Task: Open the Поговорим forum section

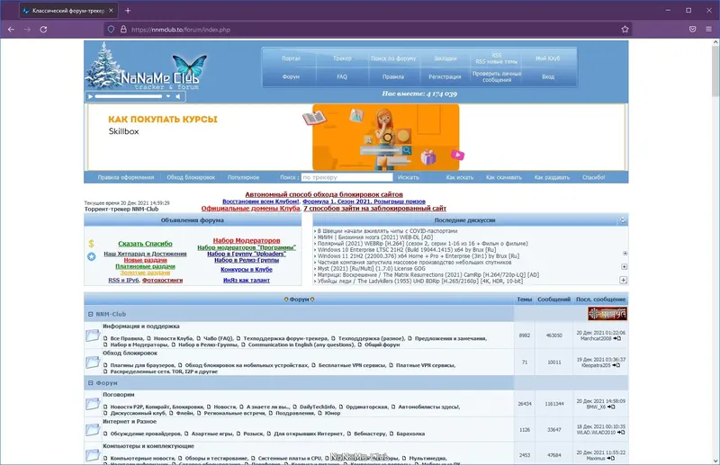Action: 119,395
